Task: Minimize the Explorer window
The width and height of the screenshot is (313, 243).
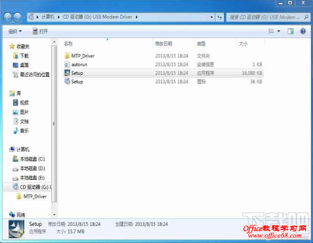Action: tap(281, 3)
